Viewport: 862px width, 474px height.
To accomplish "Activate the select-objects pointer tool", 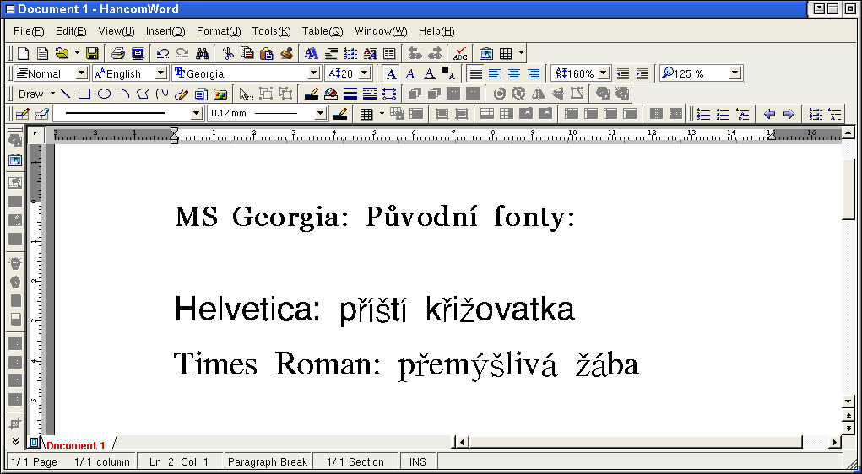I will [x=246, y=94].
